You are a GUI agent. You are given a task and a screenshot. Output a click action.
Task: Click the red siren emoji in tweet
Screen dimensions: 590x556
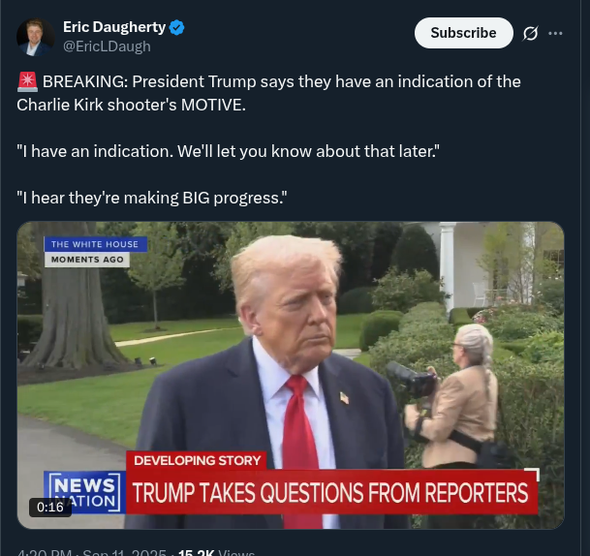27,81
